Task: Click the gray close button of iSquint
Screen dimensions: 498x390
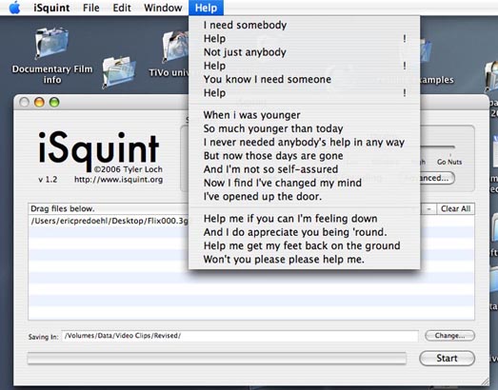Action: [x=25, y=102]
